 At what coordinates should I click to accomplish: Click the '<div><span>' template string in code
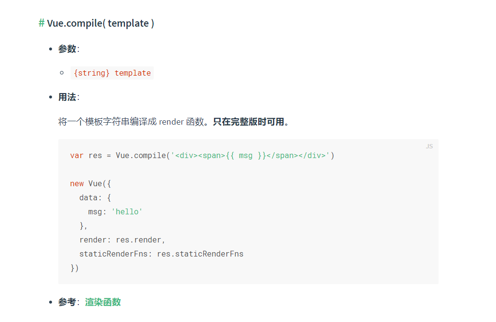(198, 156)
